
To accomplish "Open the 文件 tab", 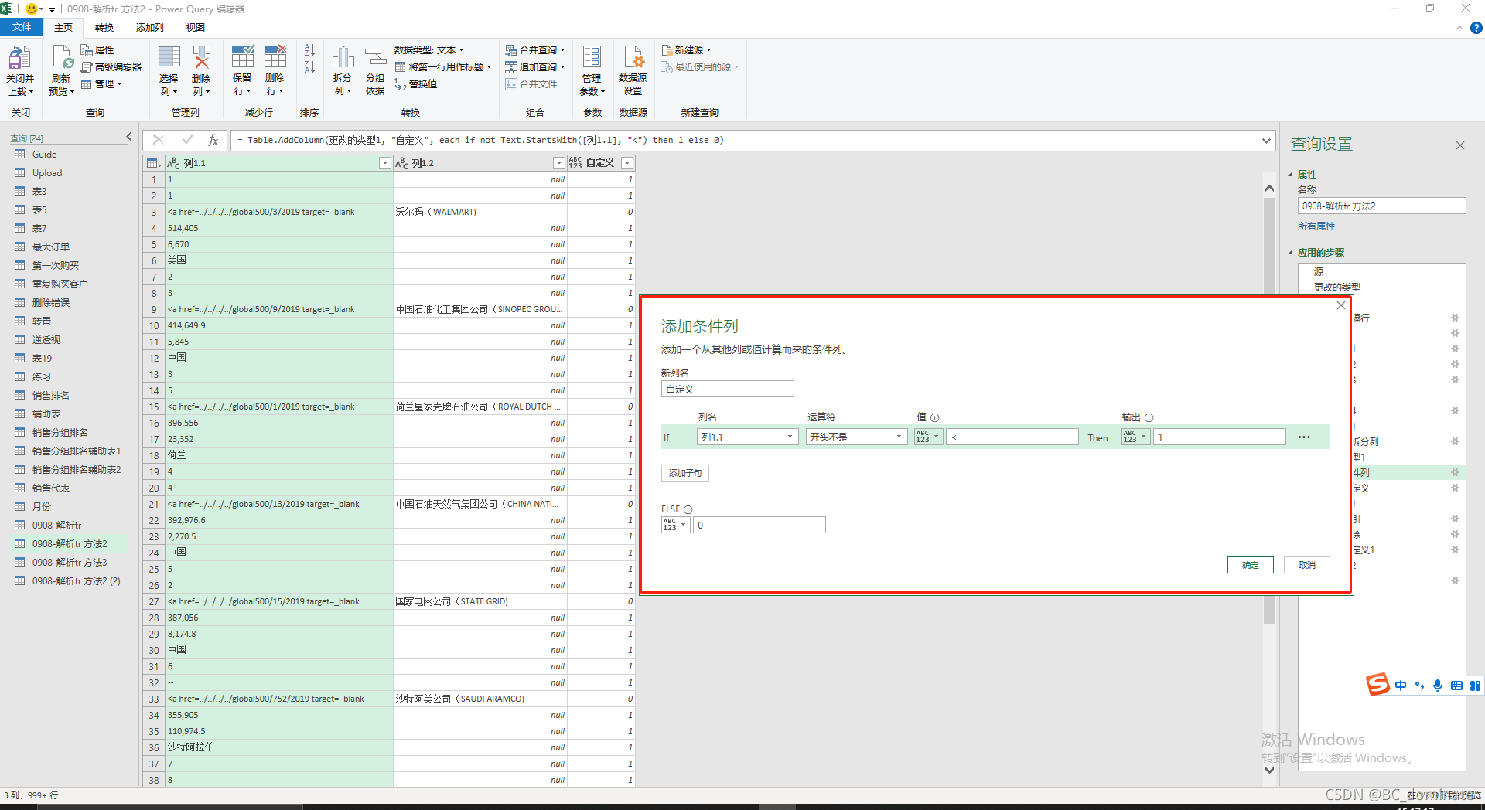I will tap(22, 28).
